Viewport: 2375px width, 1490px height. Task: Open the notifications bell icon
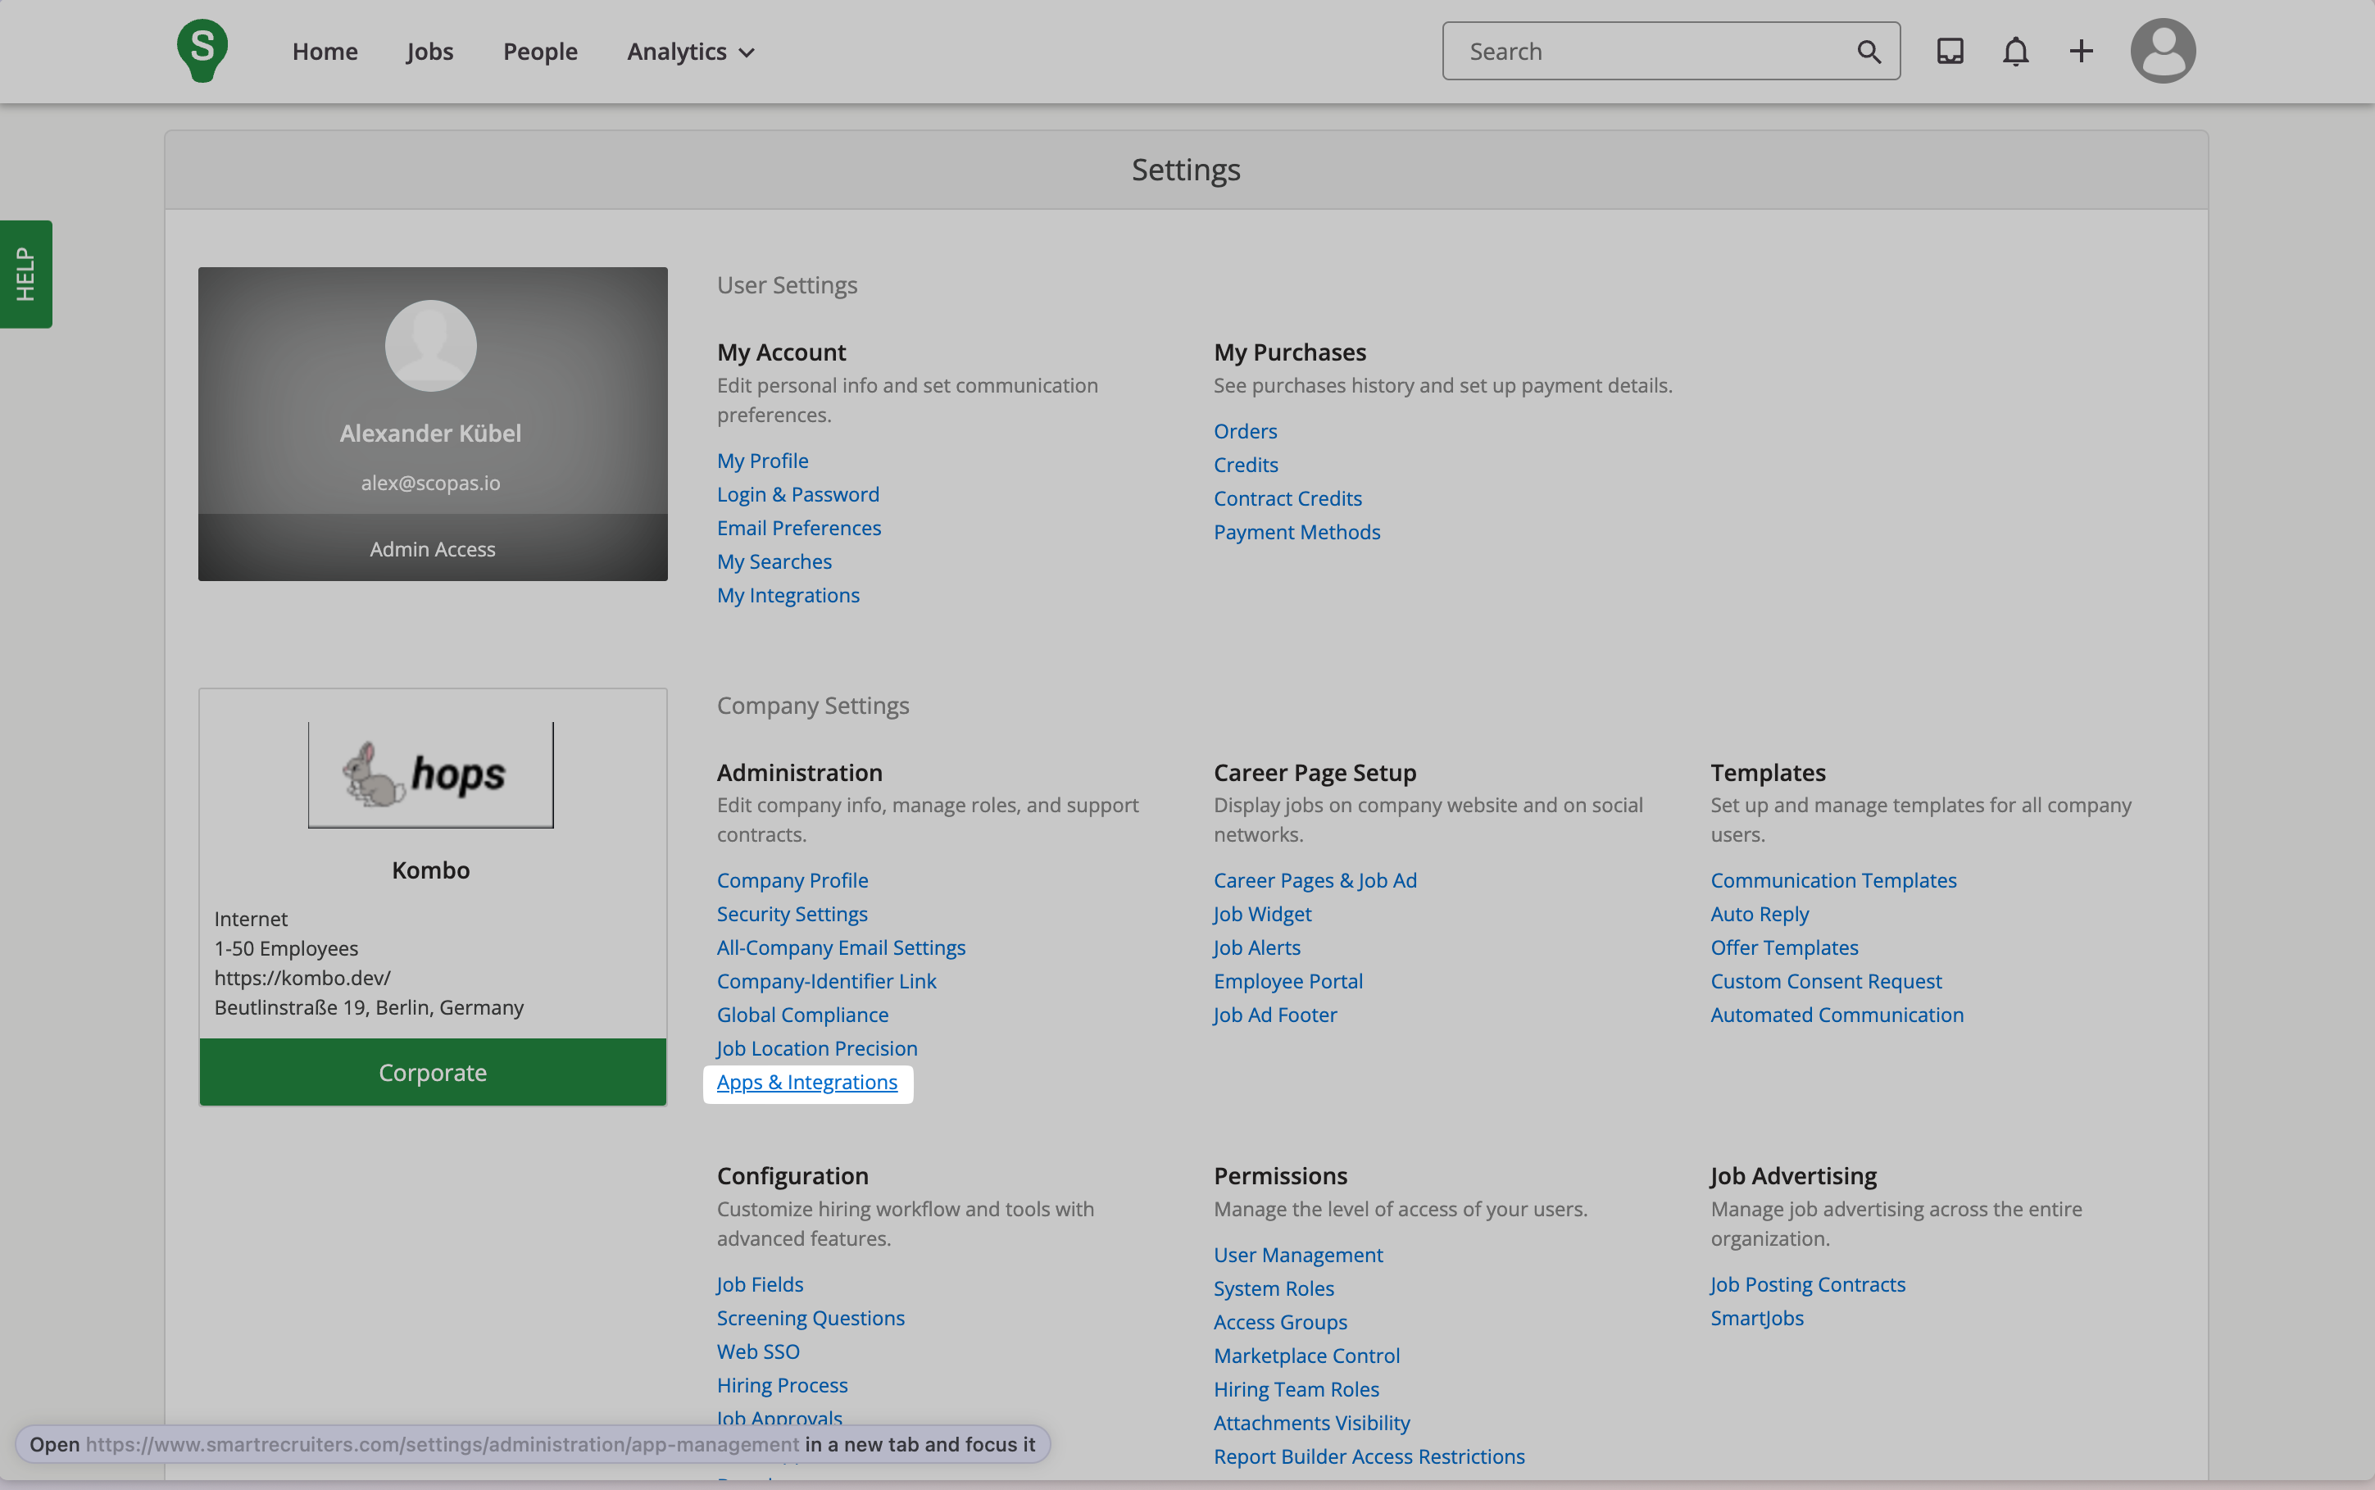2015,52
